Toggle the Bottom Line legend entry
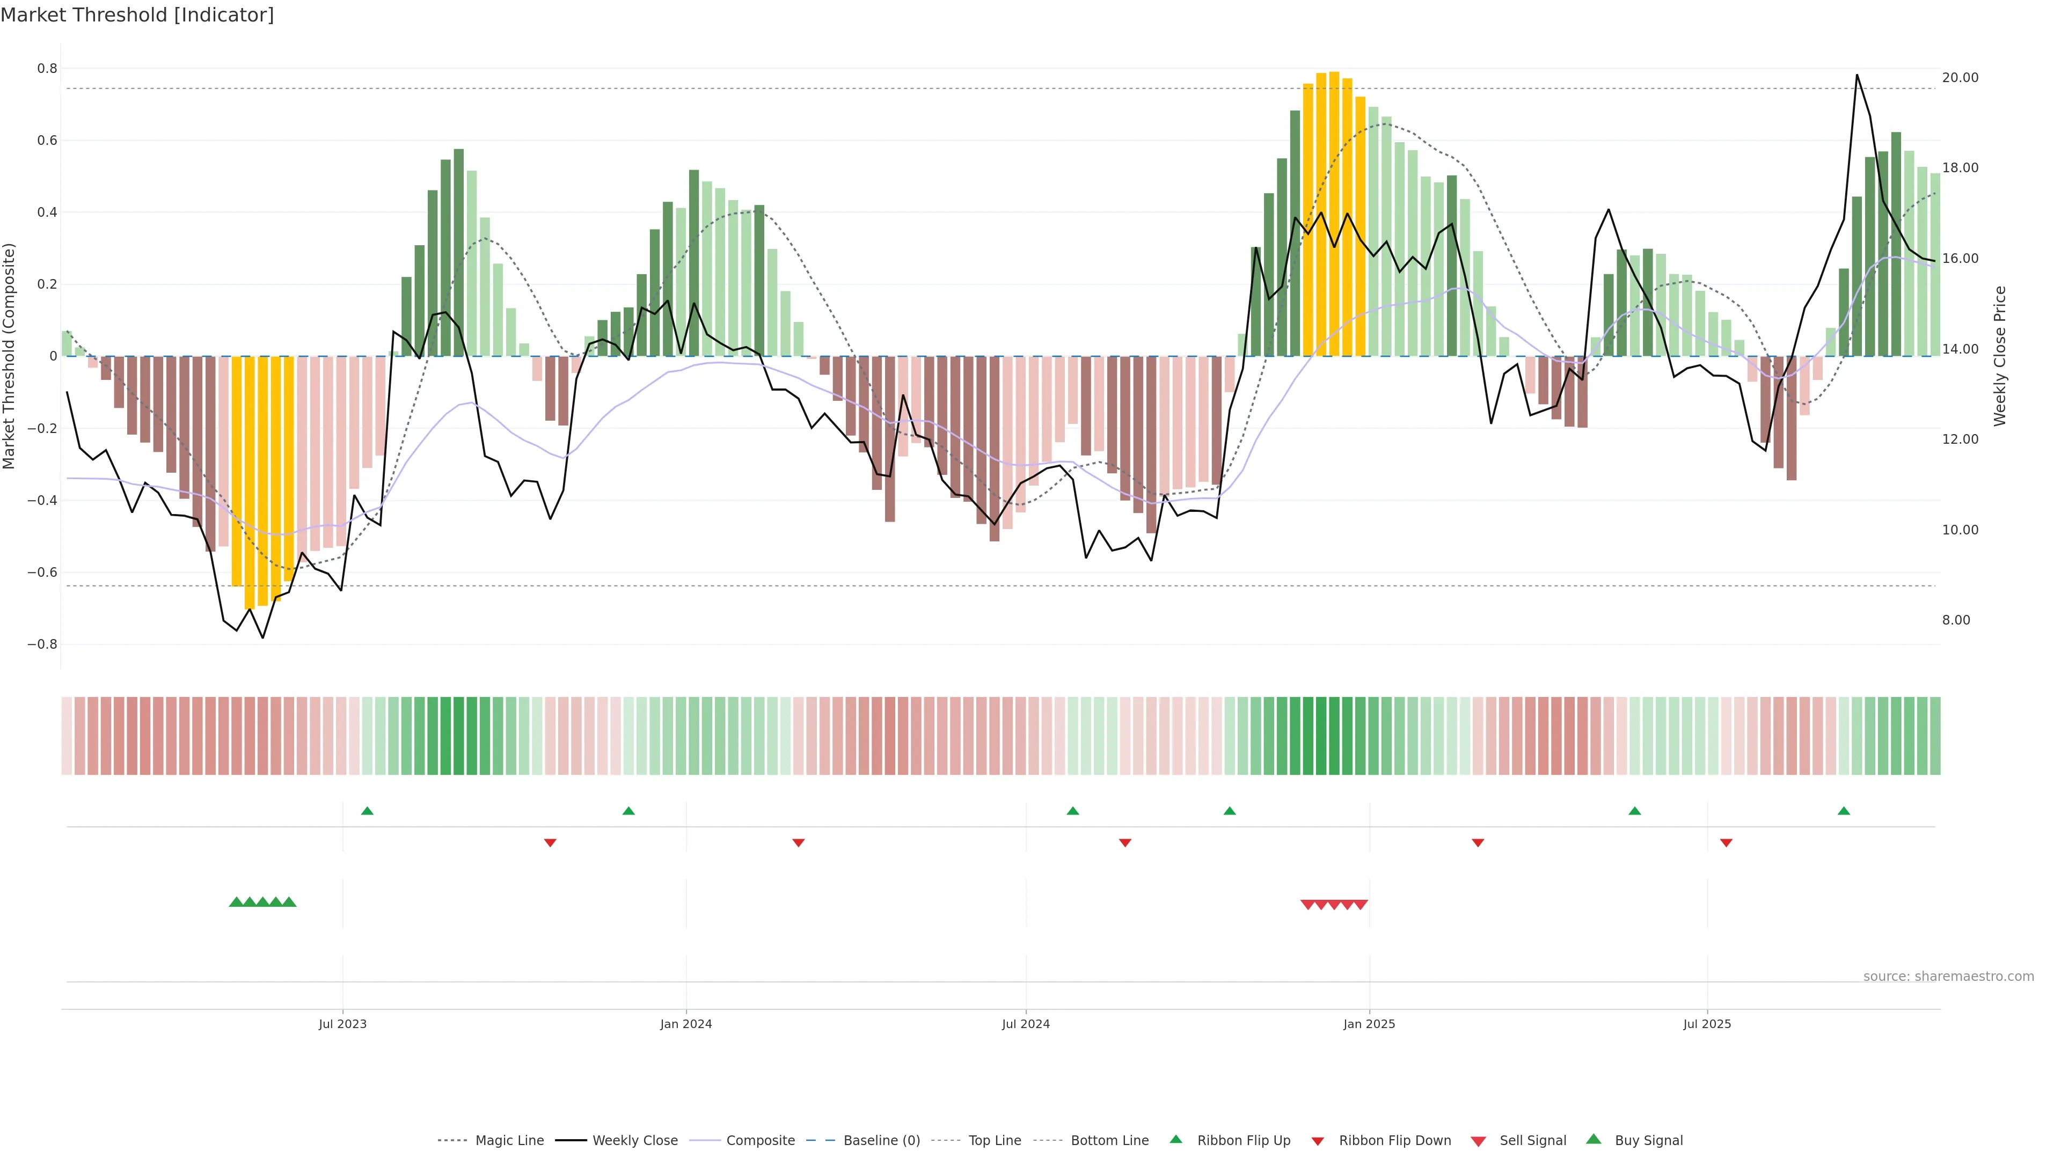This screenshot has height=1159, width=2061. [x=1109, y=1141]
